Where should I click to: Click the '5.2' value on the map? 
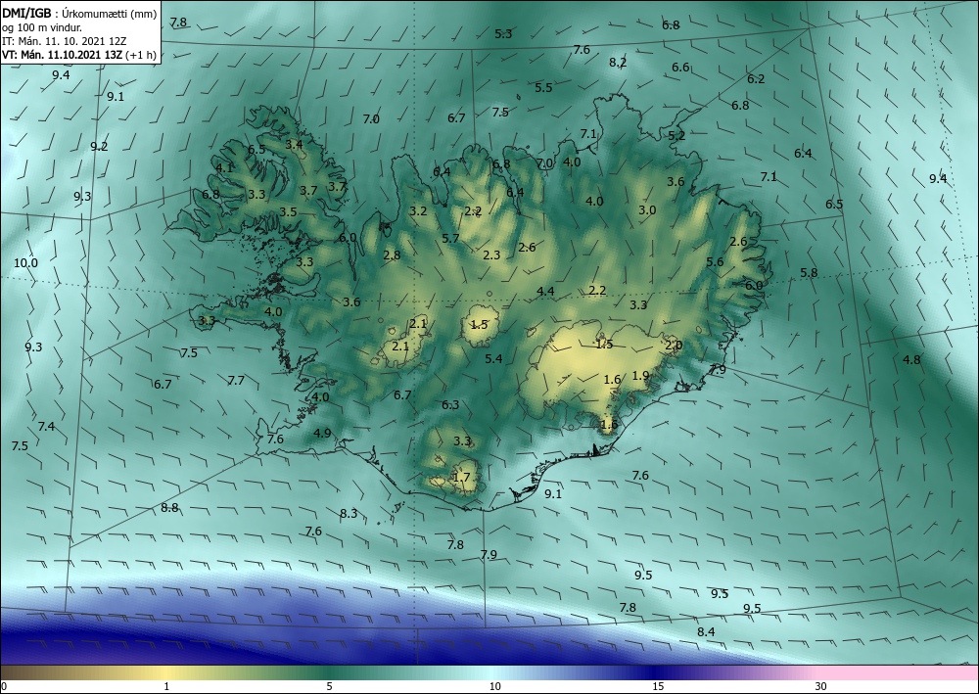(x=676, y=135)
